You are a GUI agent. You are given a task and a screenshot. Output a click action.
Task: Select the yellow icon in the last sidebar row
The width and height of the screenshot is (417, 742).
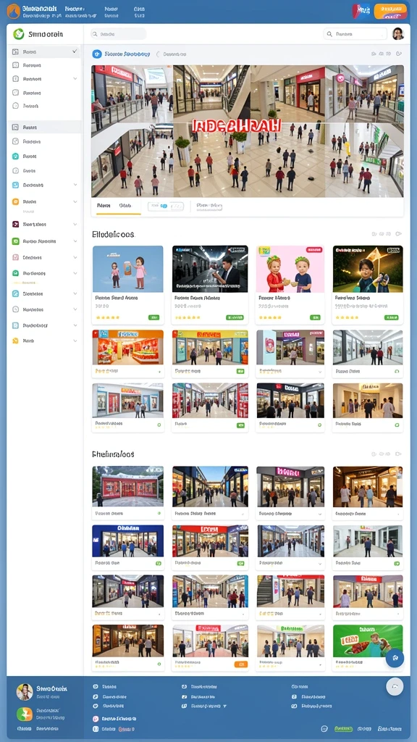coord(15,341)
